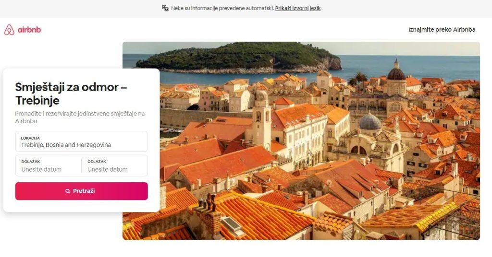Screen dimensions: 492x257
Task: Click the "Pronađite i rezervirajte" subtitle text
Action: tap(80, 117)
